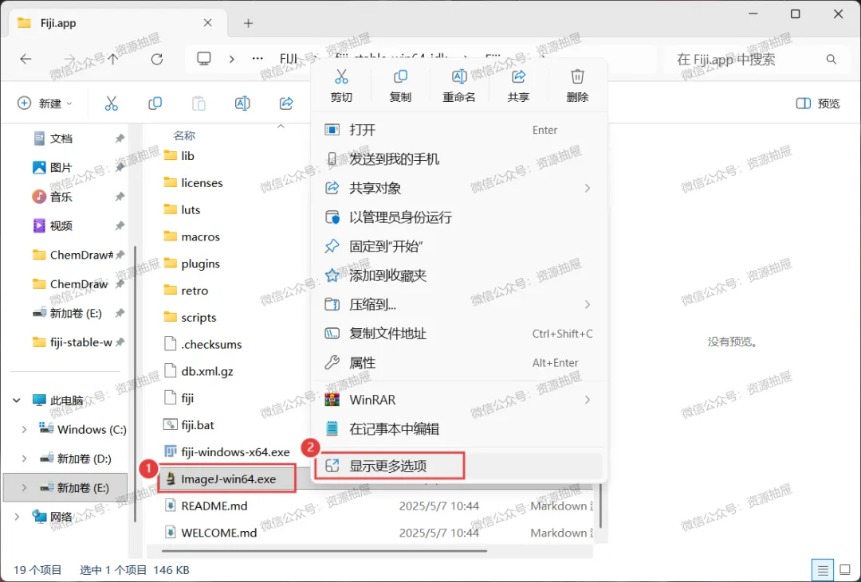Choose 复制文件地址 entry
Image resolution: width=861 pixels, height=582 pixels.
coord(459,334)
